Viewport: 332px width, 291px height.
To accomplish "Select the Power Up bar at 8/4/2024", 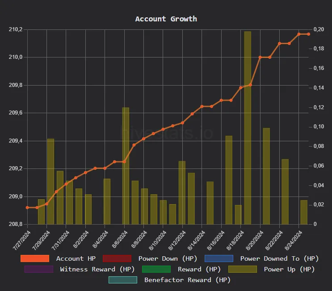I will 107,201.
